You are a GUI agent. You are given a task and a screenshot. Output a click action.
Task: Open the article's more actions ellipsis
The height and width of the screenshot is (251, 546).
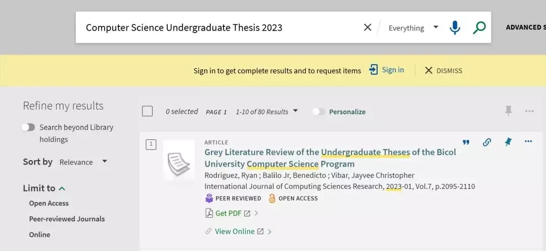528,141
